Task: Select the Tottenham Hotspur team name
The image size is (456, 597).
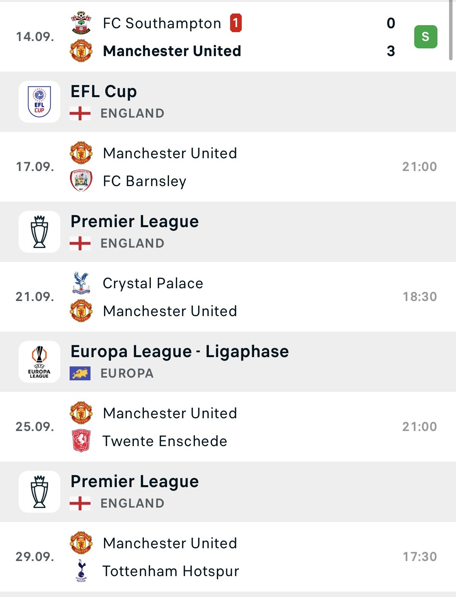Action: point(171,571)
